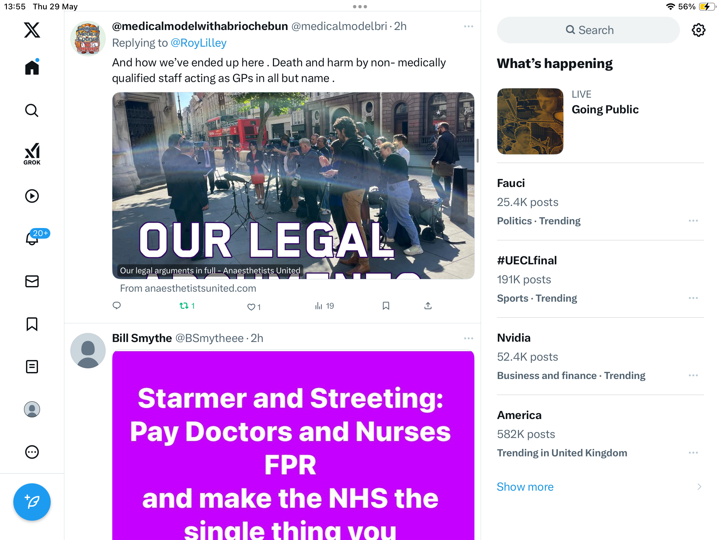The width and height of the screenshot is (720, 540).
Task: Go to Home feed icon
Action: pyautogui.click(x=32, y=67)
